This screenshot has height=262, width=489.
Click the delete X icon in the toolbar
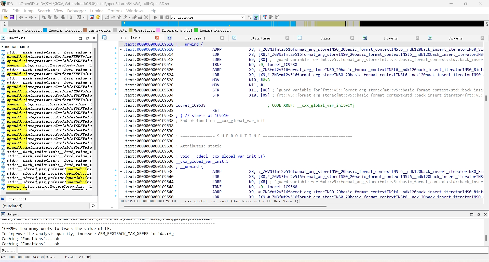(x=146, y=17)
